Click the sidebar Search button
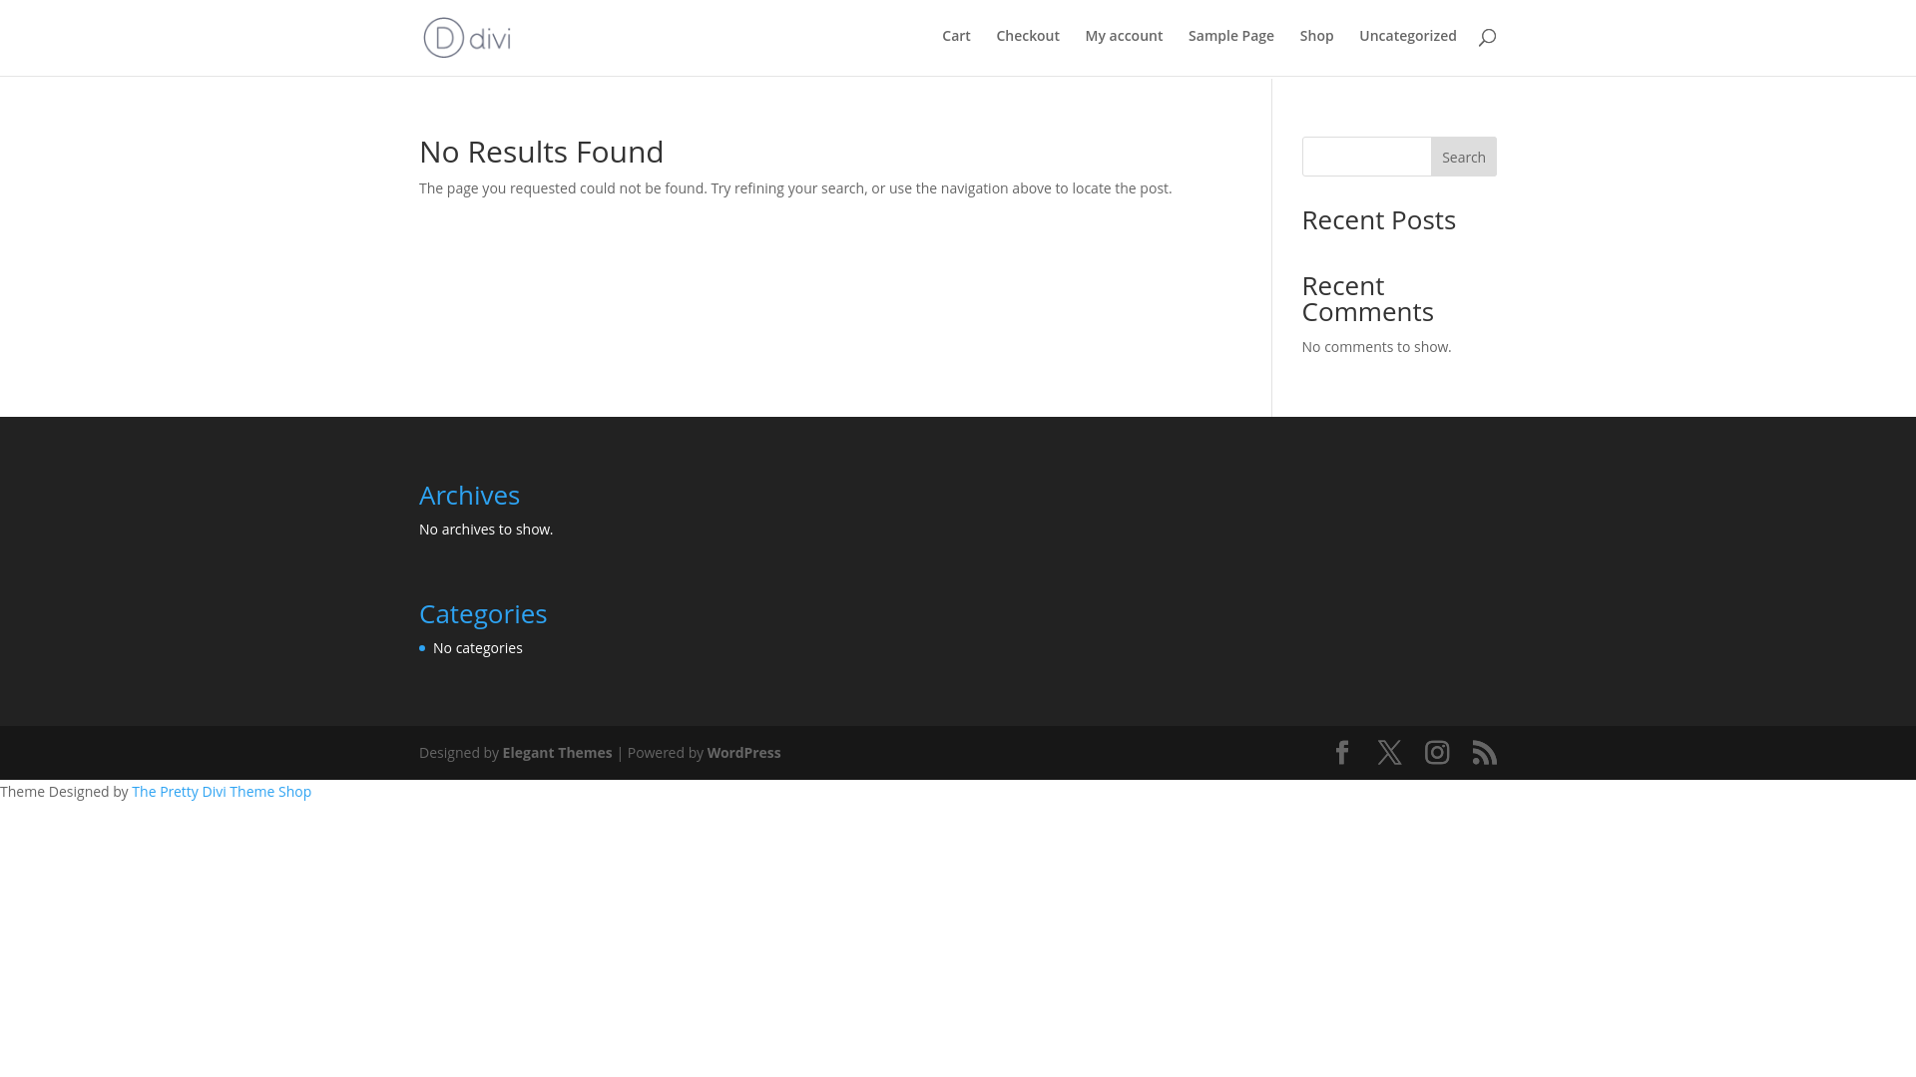The image size is (1916, 1077). pos(1464,157)
